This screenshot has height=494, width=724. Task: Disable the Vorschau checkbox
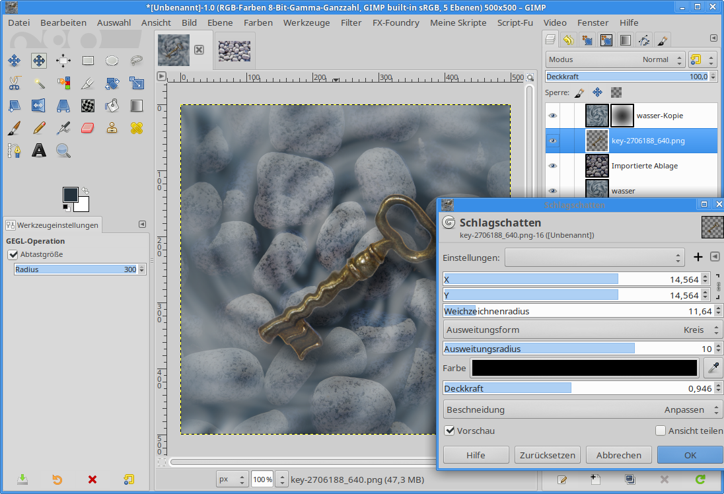coord(450,431)
